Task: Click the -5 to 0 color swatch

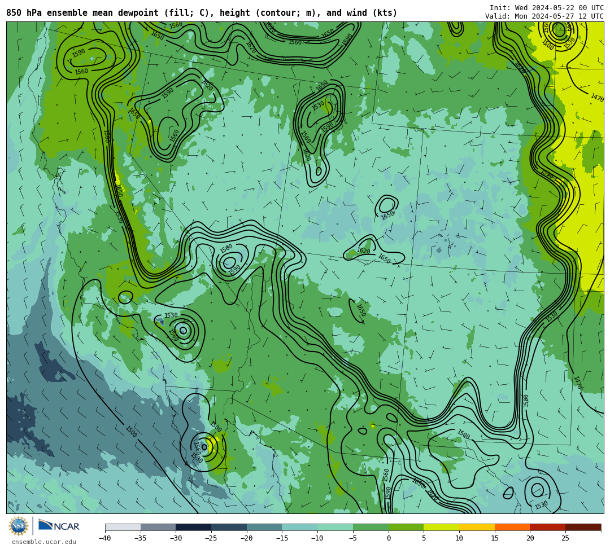Action: [x=371, y=527]
